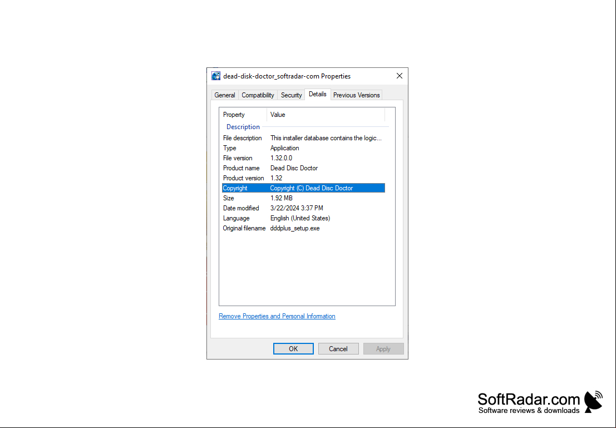Click the application icon in the Properties title bar
616x428 pixels.
pyautogui.click(x=216, y=76)
